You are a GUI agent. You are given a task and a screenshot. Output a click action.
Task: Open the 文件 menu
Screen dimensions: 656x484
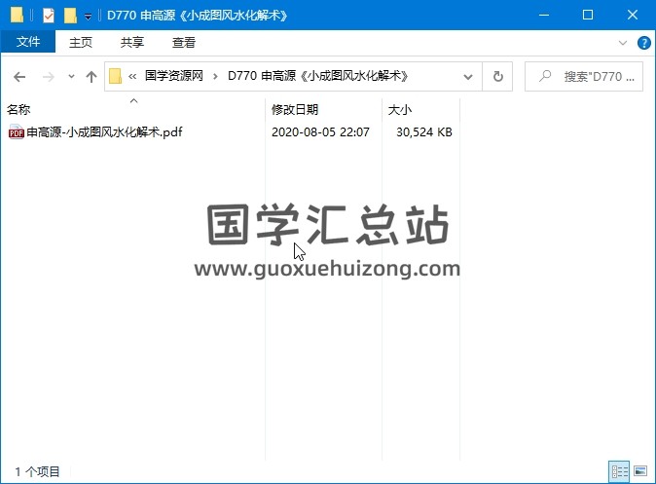pos(28,43)
